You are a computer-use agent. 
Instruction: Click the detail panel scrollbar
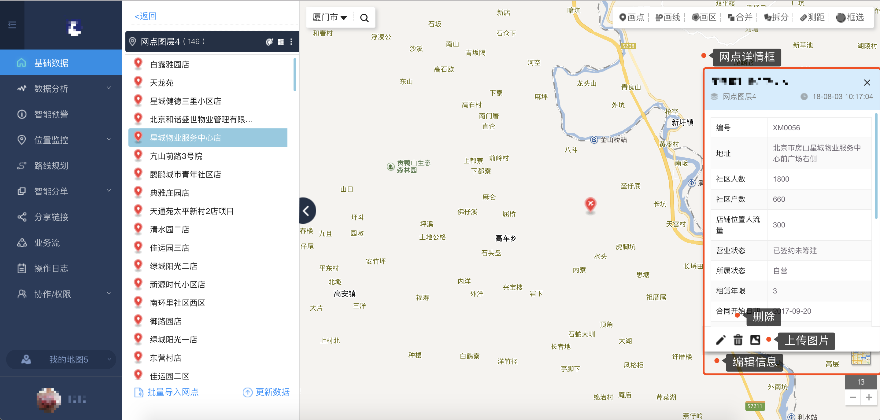click(877, 166)
